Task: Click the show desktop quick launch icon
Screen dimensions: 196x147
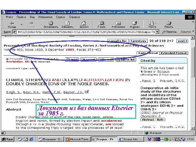Action: tap(26, 139)
